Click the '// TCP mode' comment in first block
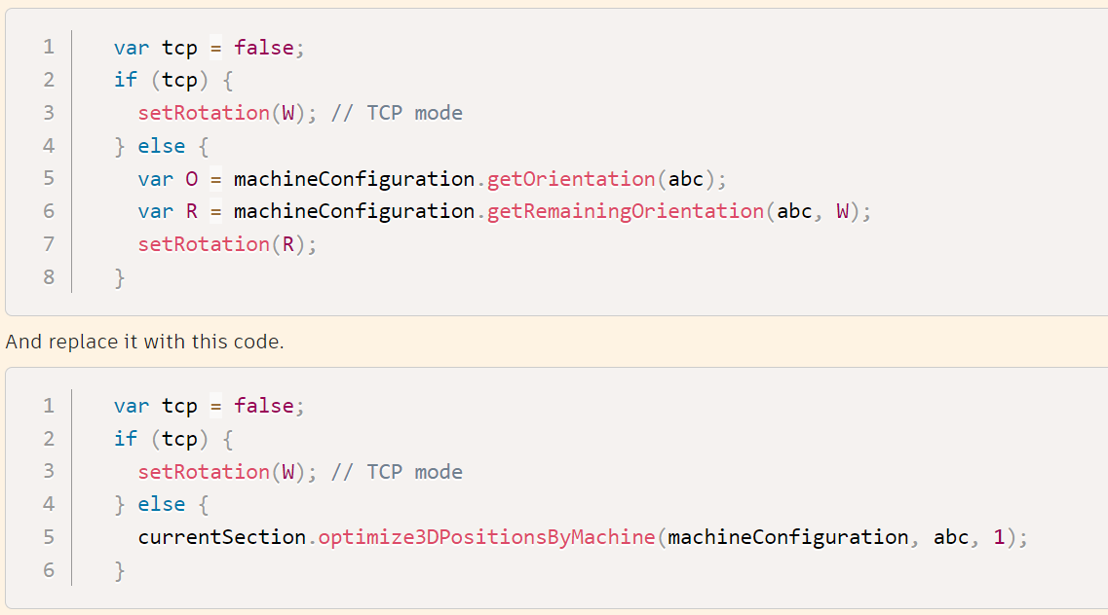This screenshot has height=615, width=1108. click(397, 113)
